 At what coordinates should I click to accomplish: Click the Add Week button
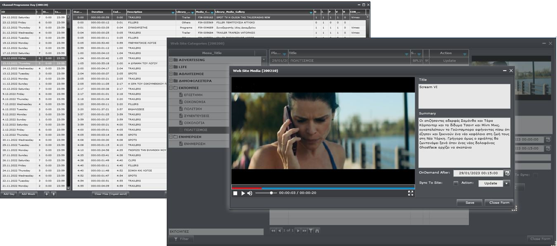(28, 194)
